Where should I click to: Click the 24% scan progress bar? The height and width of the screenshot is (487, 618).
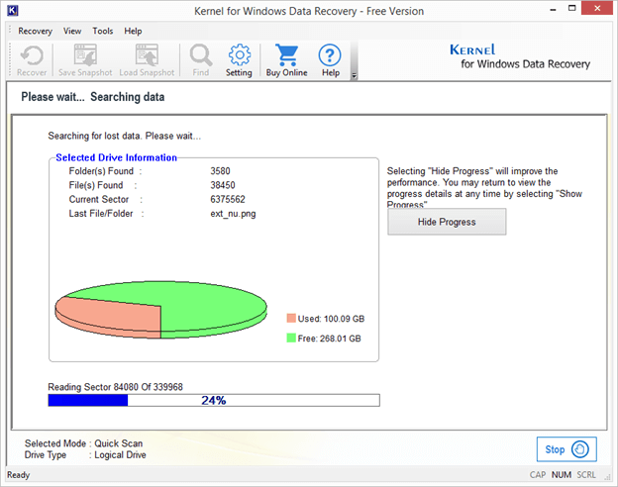point(214,400)
